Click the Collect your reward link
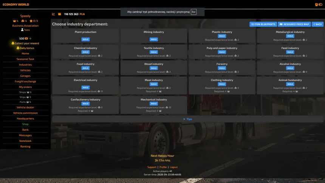 point(27,43)
